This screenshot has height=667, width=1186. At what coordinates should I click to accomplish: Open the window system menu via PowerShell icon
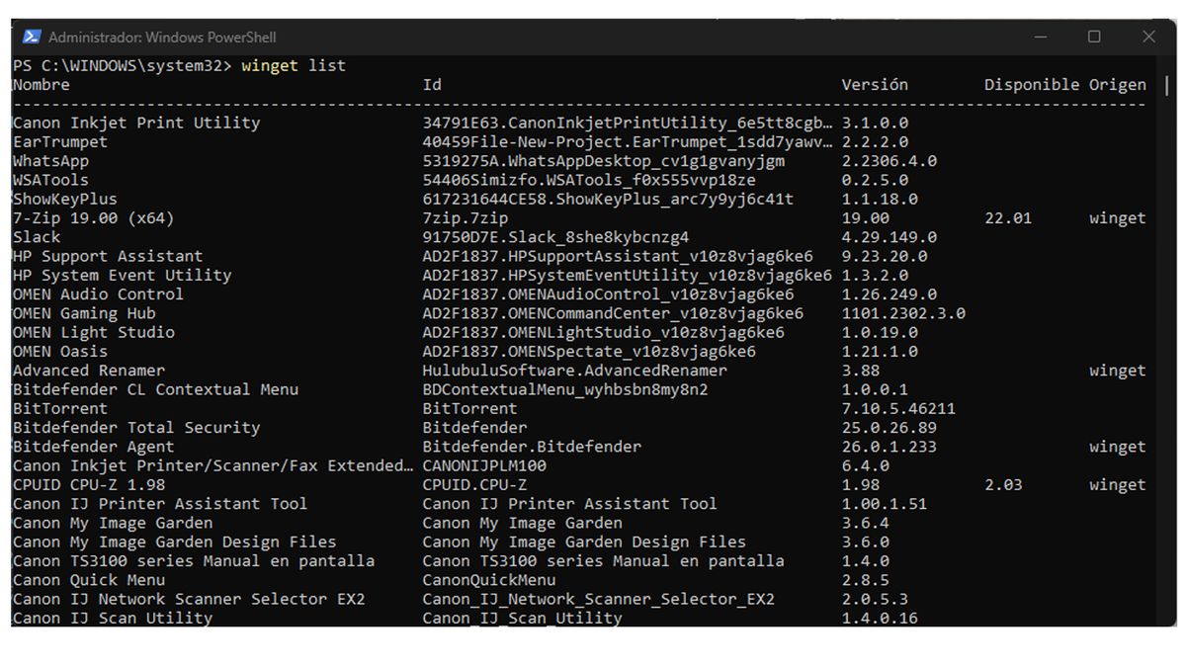point(31,37)
